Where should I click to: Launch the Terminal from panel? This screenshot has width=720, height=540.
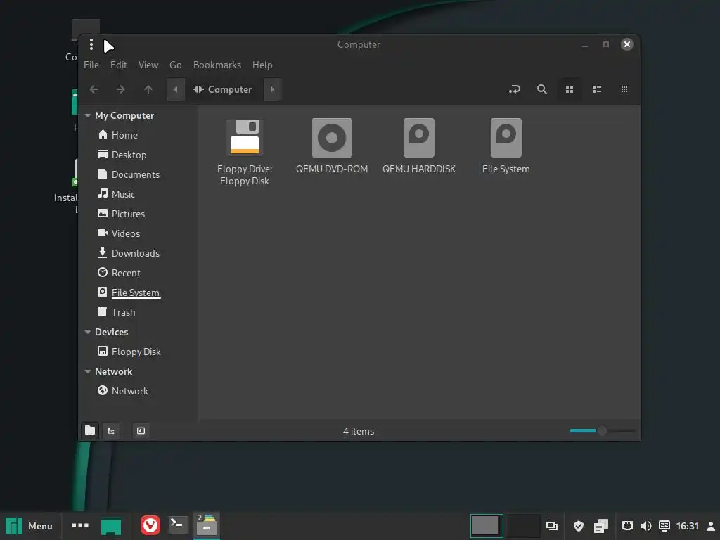coord(177,525)
